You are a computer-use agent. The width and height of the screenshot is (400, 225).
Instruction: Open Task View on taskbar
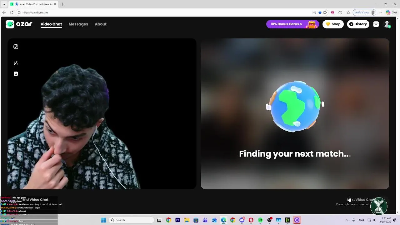click(x=159, y=220)
